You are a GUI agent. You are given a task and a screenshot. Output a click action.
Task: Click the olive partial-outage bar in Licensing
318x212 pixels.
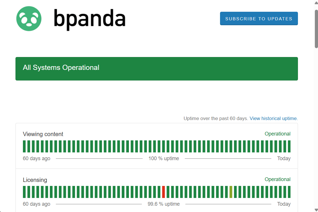[231, 192]
